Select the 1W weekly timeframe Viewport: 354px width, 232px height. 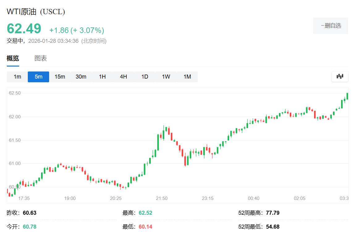(x=166, y=77)
